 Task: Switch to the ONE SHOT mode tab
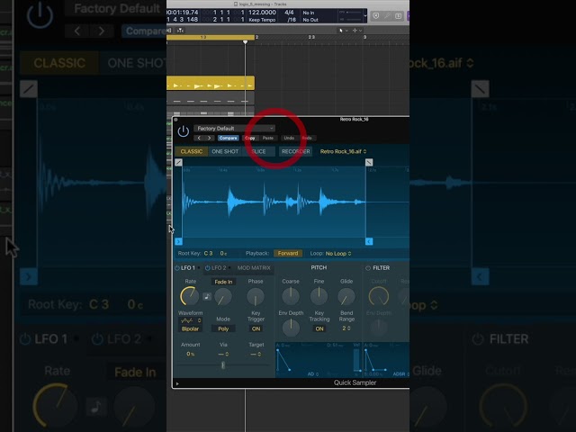[225, 151]
